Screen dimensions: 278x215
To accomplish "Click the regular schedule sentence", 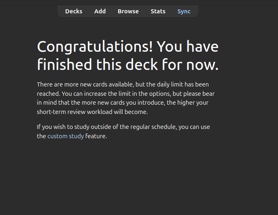I will [123, 131].
